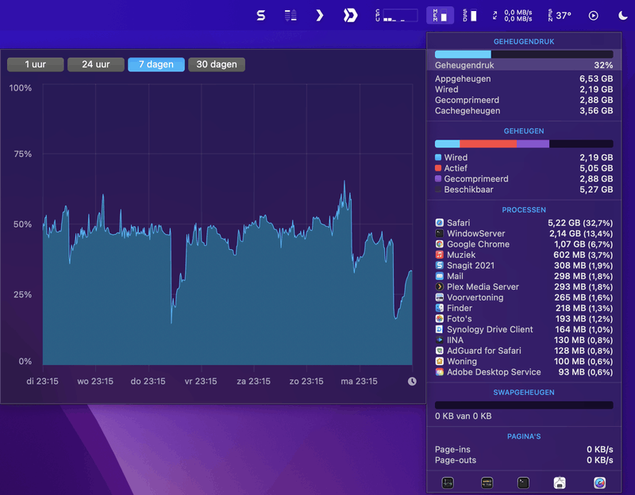
Task: Click the Mail process icon
Action: 440,276
